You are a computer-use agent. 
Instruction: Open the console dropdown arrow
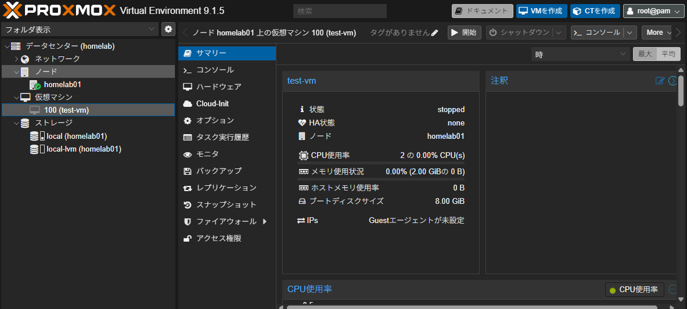point(630,33)
